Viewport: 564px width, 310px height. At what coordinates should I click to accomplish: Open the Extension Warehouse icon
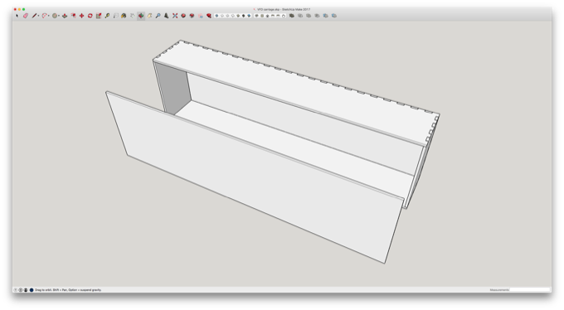pos(192,16)
